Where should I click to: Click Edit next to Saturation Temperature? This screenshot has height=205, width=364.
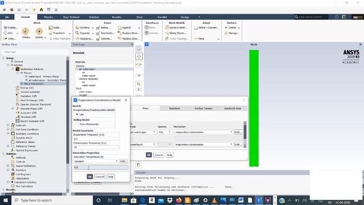click(x=123, y=161)
